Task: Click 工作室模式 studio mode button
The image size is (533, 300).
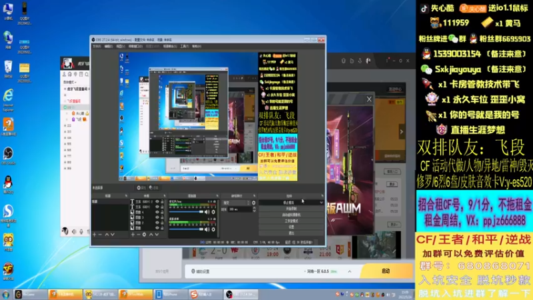Action: [291, 221]
